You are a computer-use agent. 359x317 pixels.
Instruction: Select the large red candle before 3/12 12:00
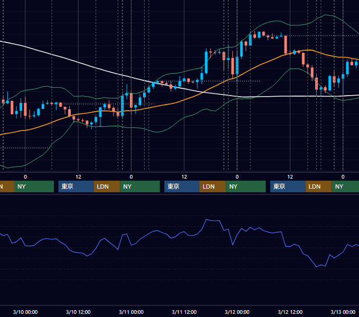point(286,45)
